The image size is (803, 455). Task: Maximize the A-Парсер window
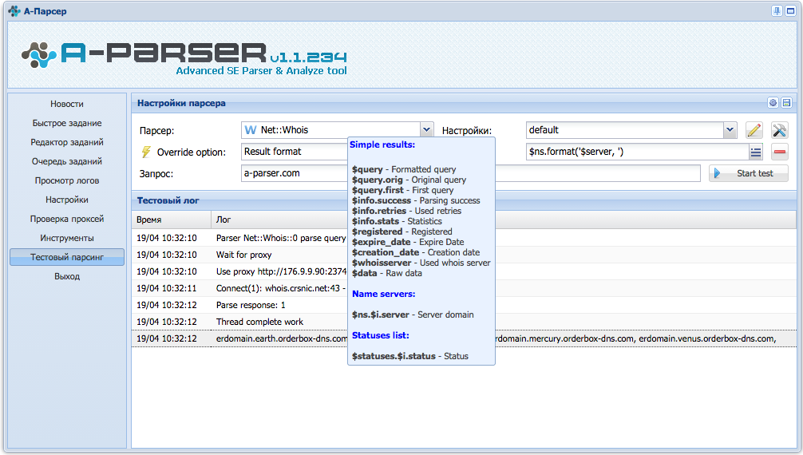click(x=792, y=10)
